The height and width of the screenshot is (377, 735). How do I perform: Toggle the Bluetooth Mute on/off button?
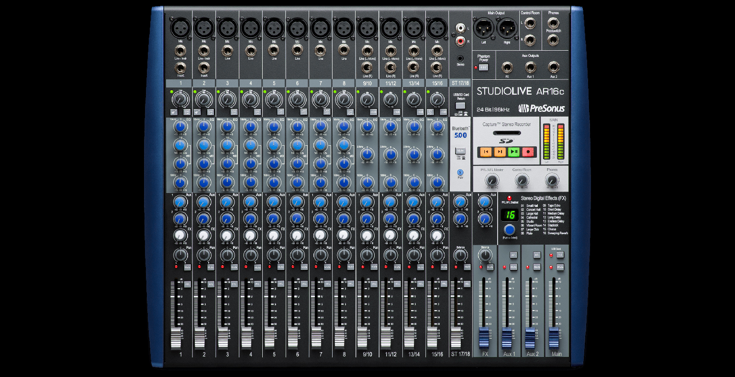(x=460, y=151)
